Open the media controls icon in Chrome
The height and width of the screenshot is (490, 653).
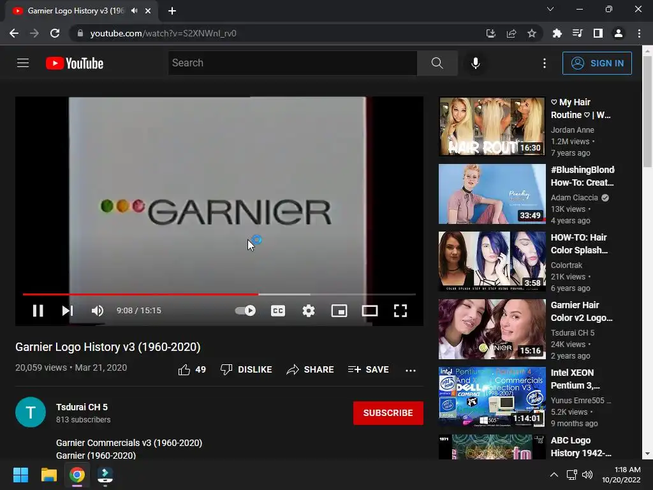(578, 33)
